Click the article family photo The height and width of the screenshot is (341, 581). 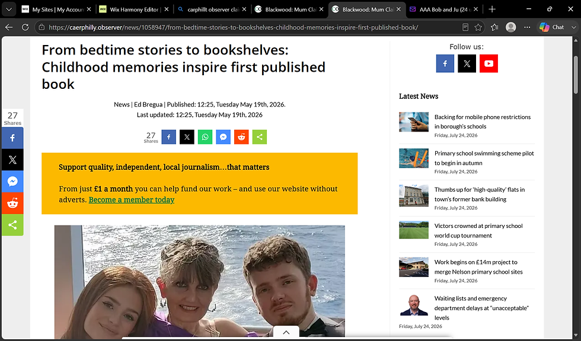point(200,281)
